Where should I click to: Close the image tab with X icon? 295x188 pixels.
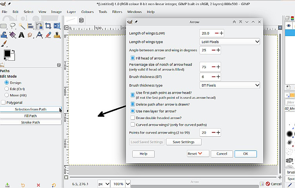(x=81, y=20)
